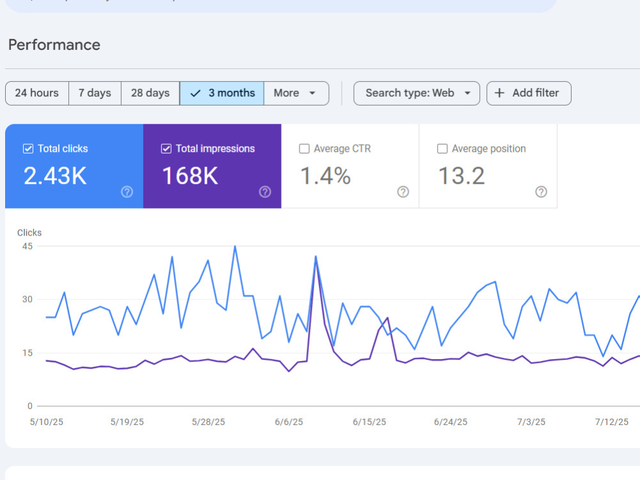The height and width of the screenshot is (480, 640).
Task: Click the 7/12/25 date label
Action: (x=611, y=422)
